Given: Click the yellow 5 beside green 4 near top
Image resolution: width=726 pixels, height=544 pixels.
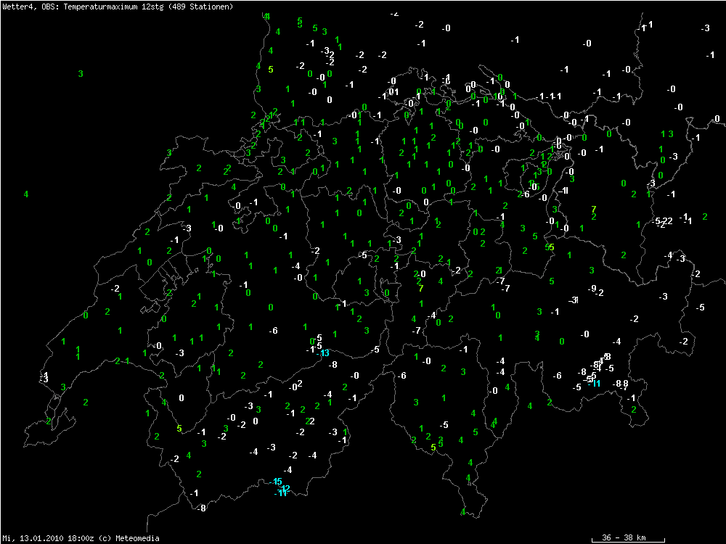Looking at the screenshot, I should point(271,70).
